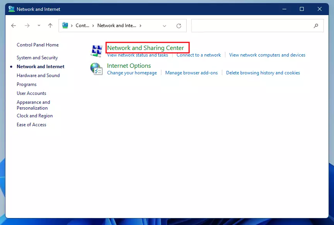Go to Control Panel Home

click(38, 45)
